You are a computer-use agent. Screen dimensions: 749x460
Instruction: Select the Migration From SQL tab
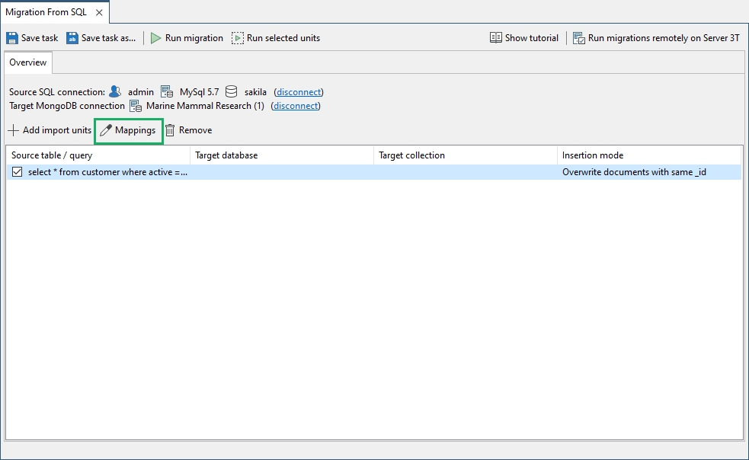(46, 12)
